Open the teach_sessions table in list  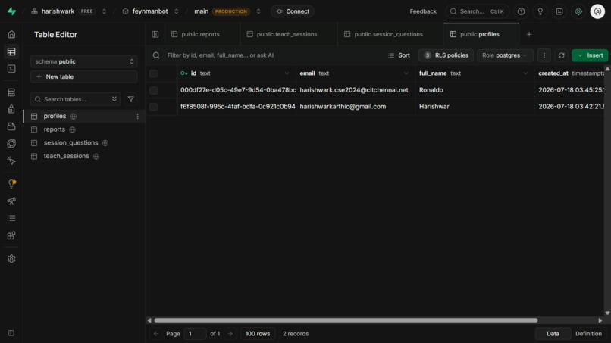point(66,156)
